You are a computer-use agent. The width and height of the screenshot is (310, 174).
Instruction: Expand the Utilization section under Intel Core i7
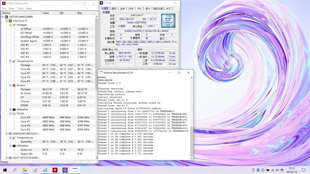(x=10, y=109)
